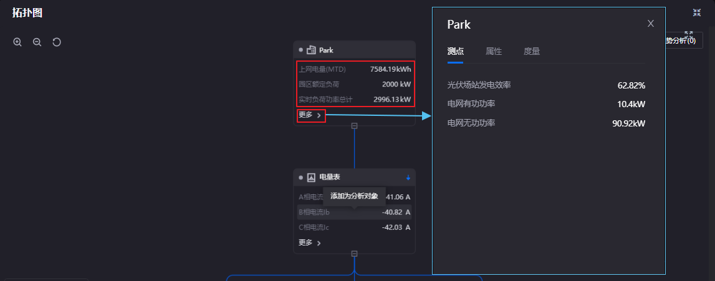This screenshot has height=281, width=715.
Task: Exit fullscreen using the collapse icon
Action: 697,12
